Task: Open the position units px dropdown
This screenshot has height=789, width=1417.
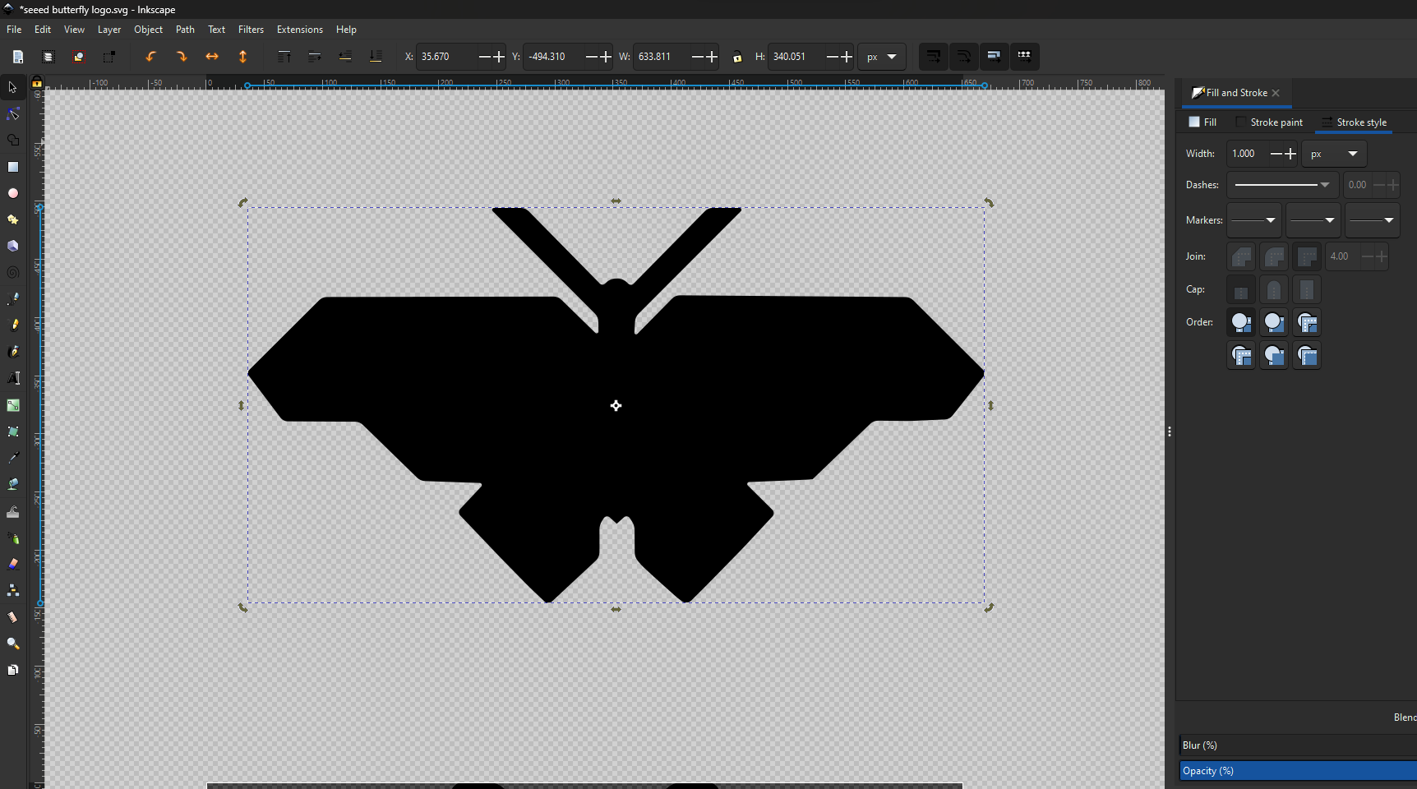Action: click(882, 57)
